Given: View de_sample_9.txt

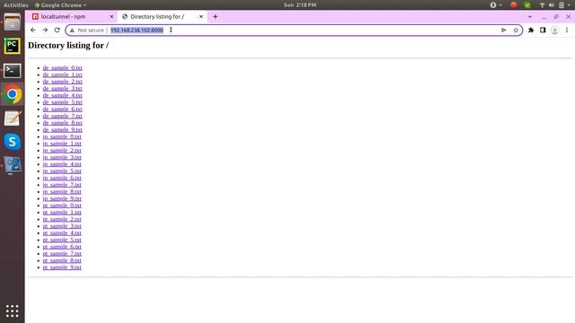Looking at the screenshot, I should coord(62,129).
